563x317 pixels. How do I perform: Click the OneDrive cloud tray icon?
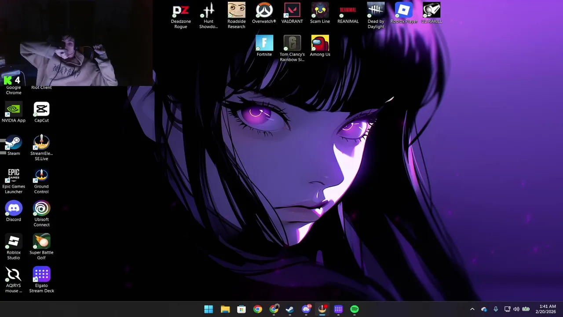(484, 309)
